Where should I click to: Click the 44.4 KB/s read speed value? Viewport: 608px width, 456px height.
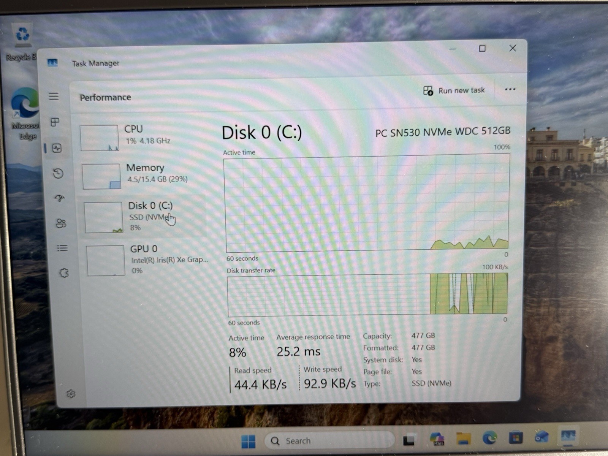point(260,385)
